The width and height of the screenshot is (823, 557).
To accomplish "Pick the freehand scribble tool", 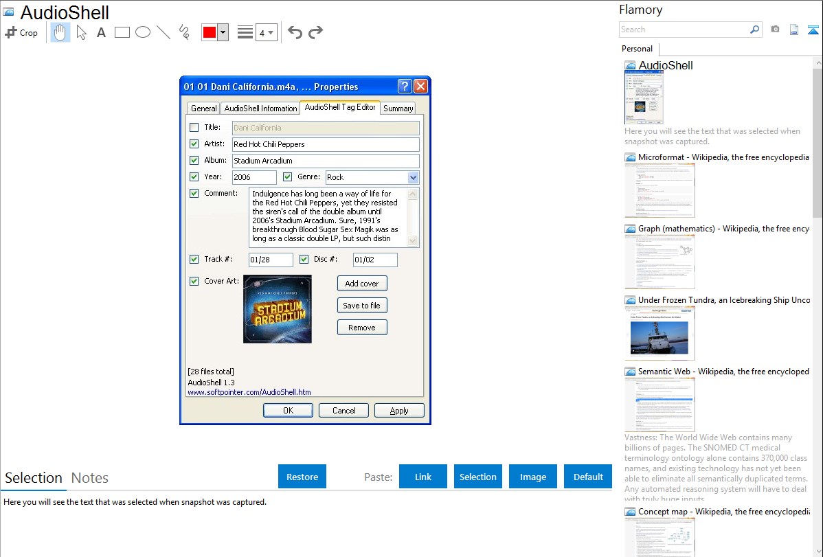I will coord(184,32).
